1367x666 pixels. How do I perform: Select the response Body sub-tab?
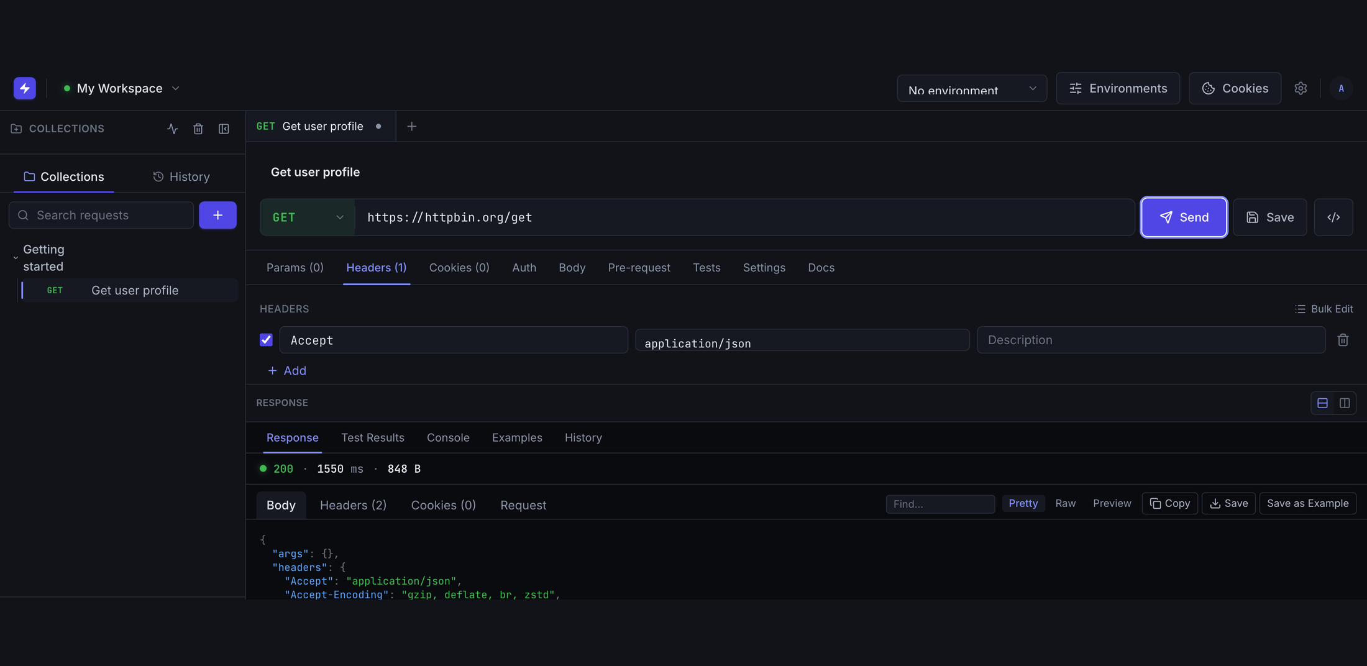[281, 505]
